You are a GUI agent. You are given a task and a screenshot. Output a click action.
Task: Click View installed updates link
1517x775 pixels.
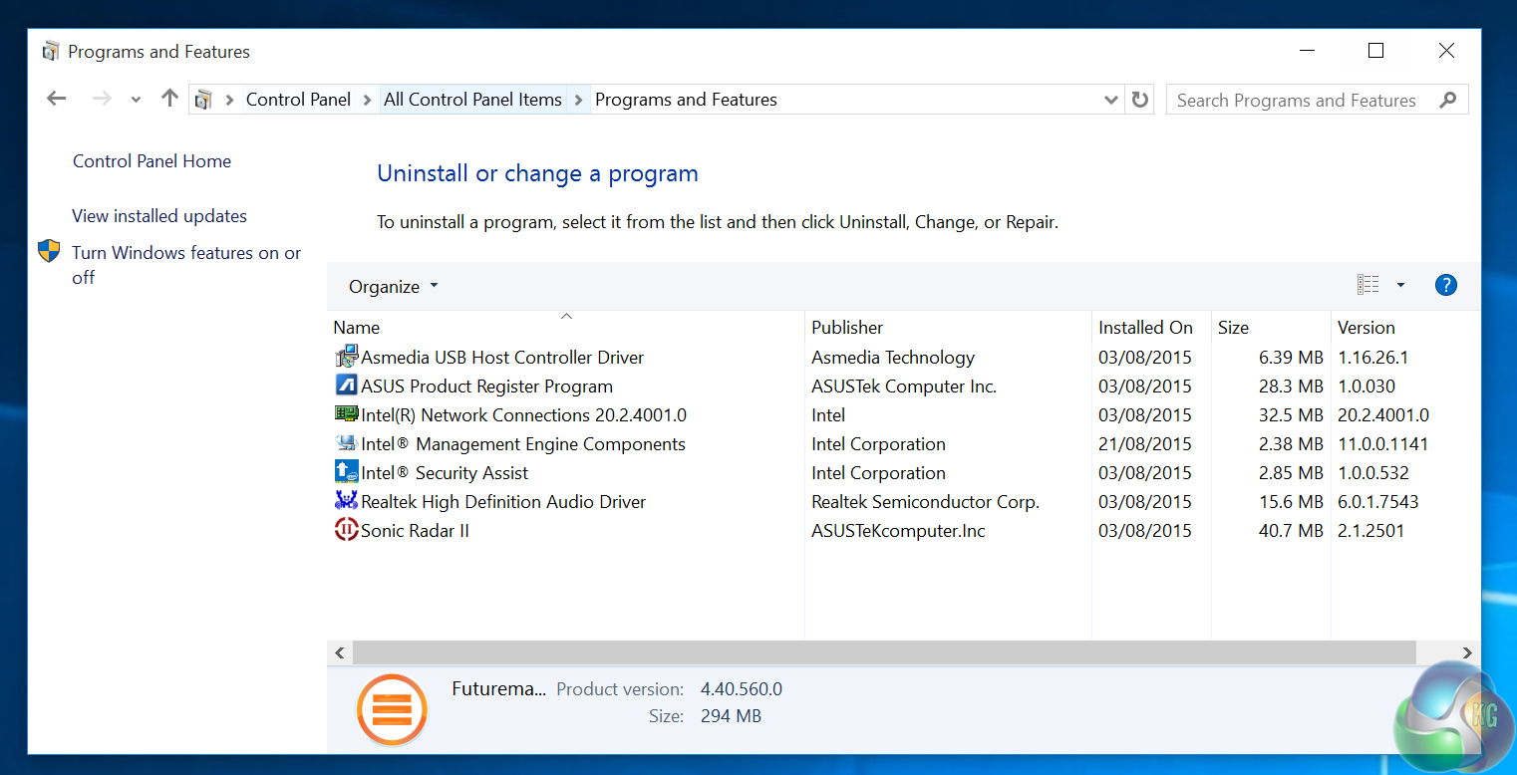(159, 216)
